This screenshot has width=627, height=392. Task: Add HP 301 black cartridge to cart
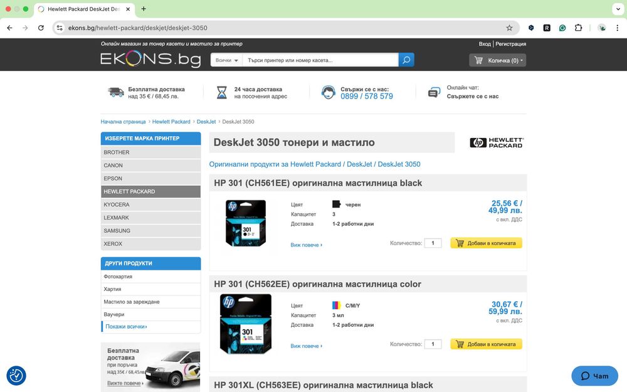(487, 243)
